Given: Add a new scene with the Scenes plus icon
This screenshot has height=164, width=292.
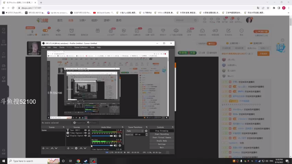Looking at the screenshot, I should tap(43, 148).
